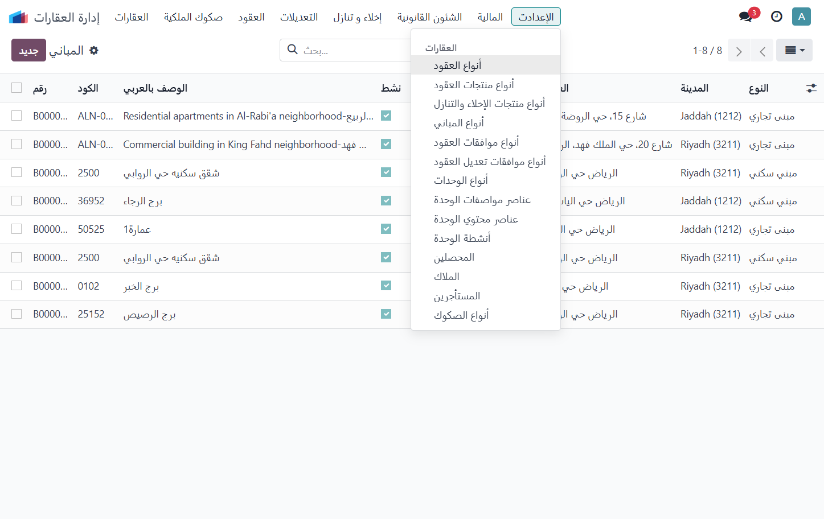The width and height of the screenshot is (824, 519).
Task: Select the Residential apartments row checkbox
Action: 17,116
